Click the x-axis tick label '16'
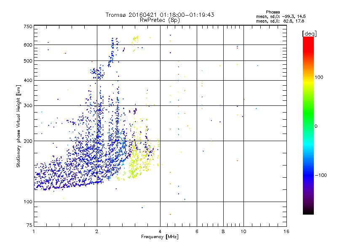The width and height of the screenshot is (337, 252). (286, 231)
